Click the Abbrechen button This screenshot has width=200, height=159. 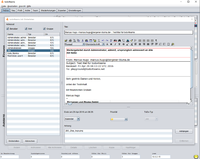click(30, 141)
